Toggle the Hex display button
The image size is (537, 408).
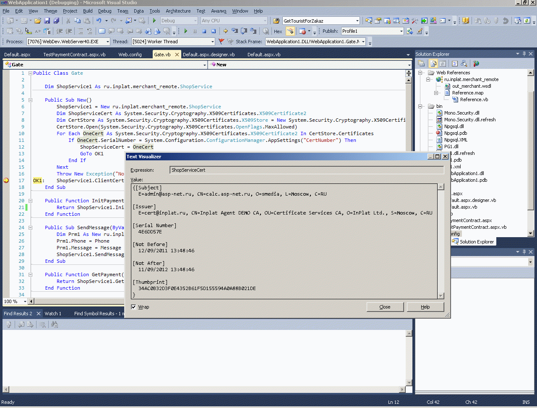[278, 31]
